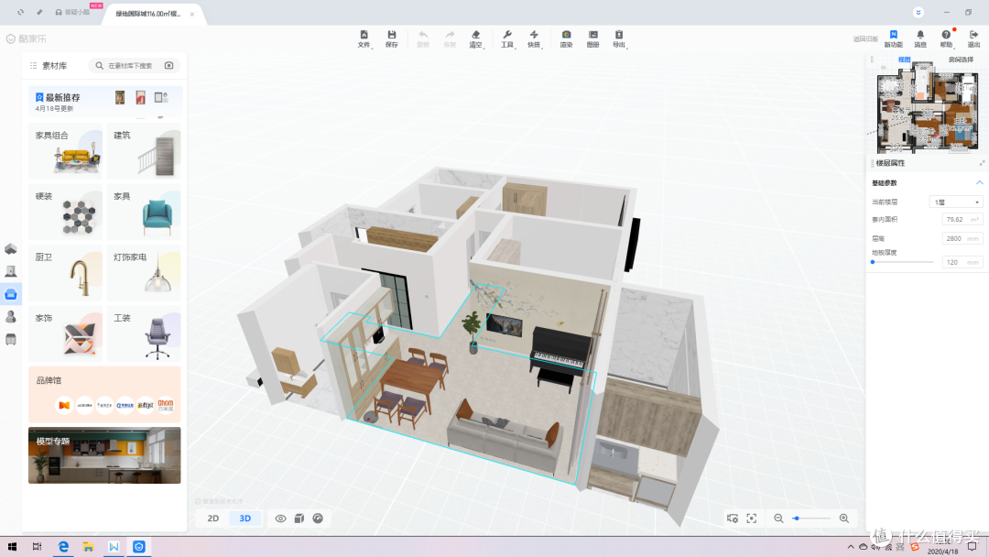Click the pin icon in title bar
The image size is (989, 557).
[39, 12]
